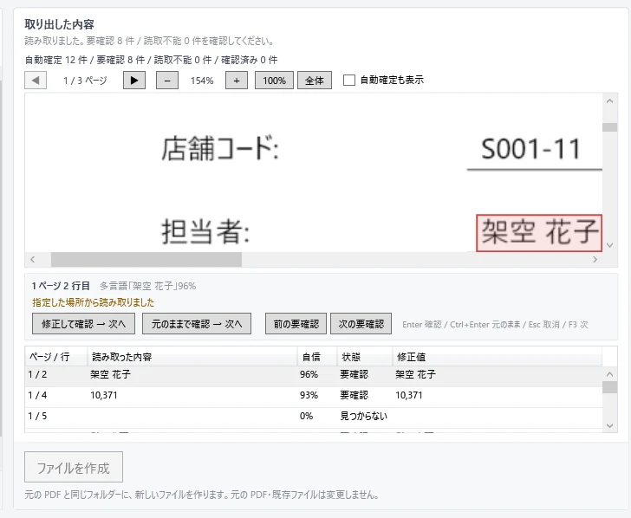631x518 pixels.
Task: Sort by 状態 column header
Action: point(365,357)
